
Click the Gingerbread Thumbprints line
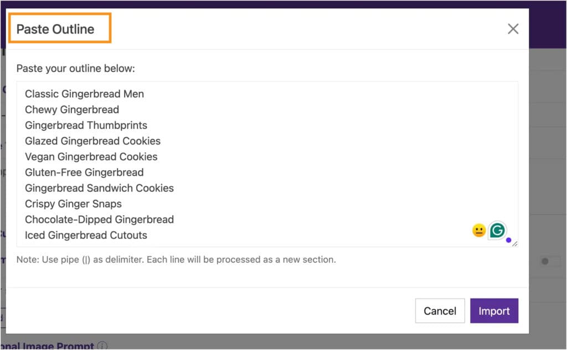point(86,126)
